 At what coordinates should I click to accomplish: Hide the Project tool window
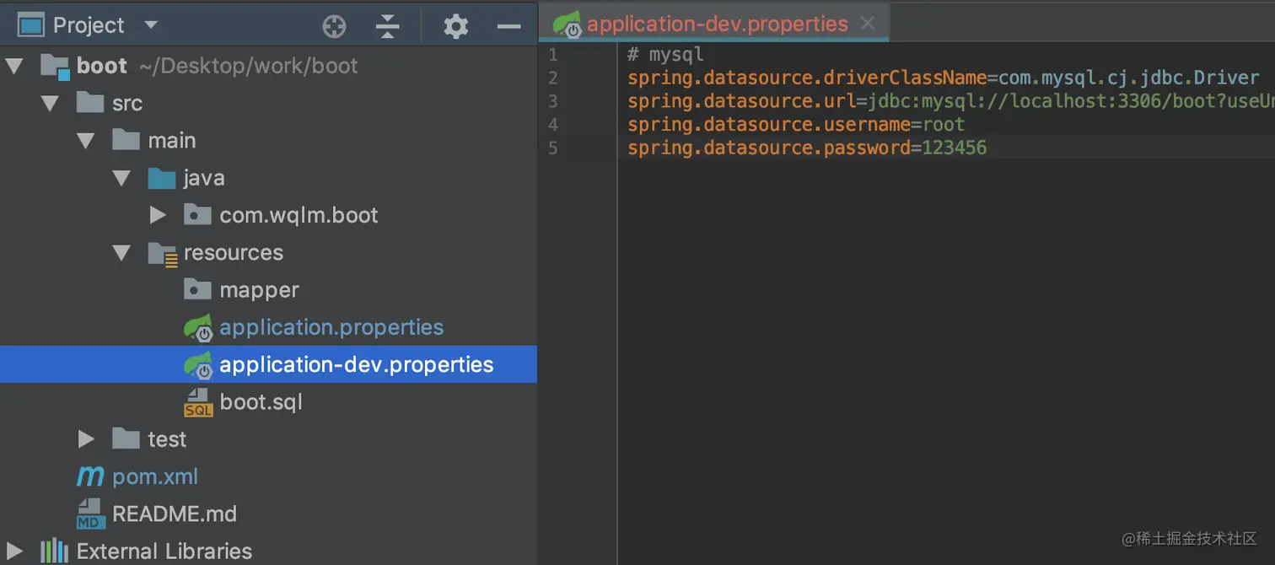[x=508, y=25]
